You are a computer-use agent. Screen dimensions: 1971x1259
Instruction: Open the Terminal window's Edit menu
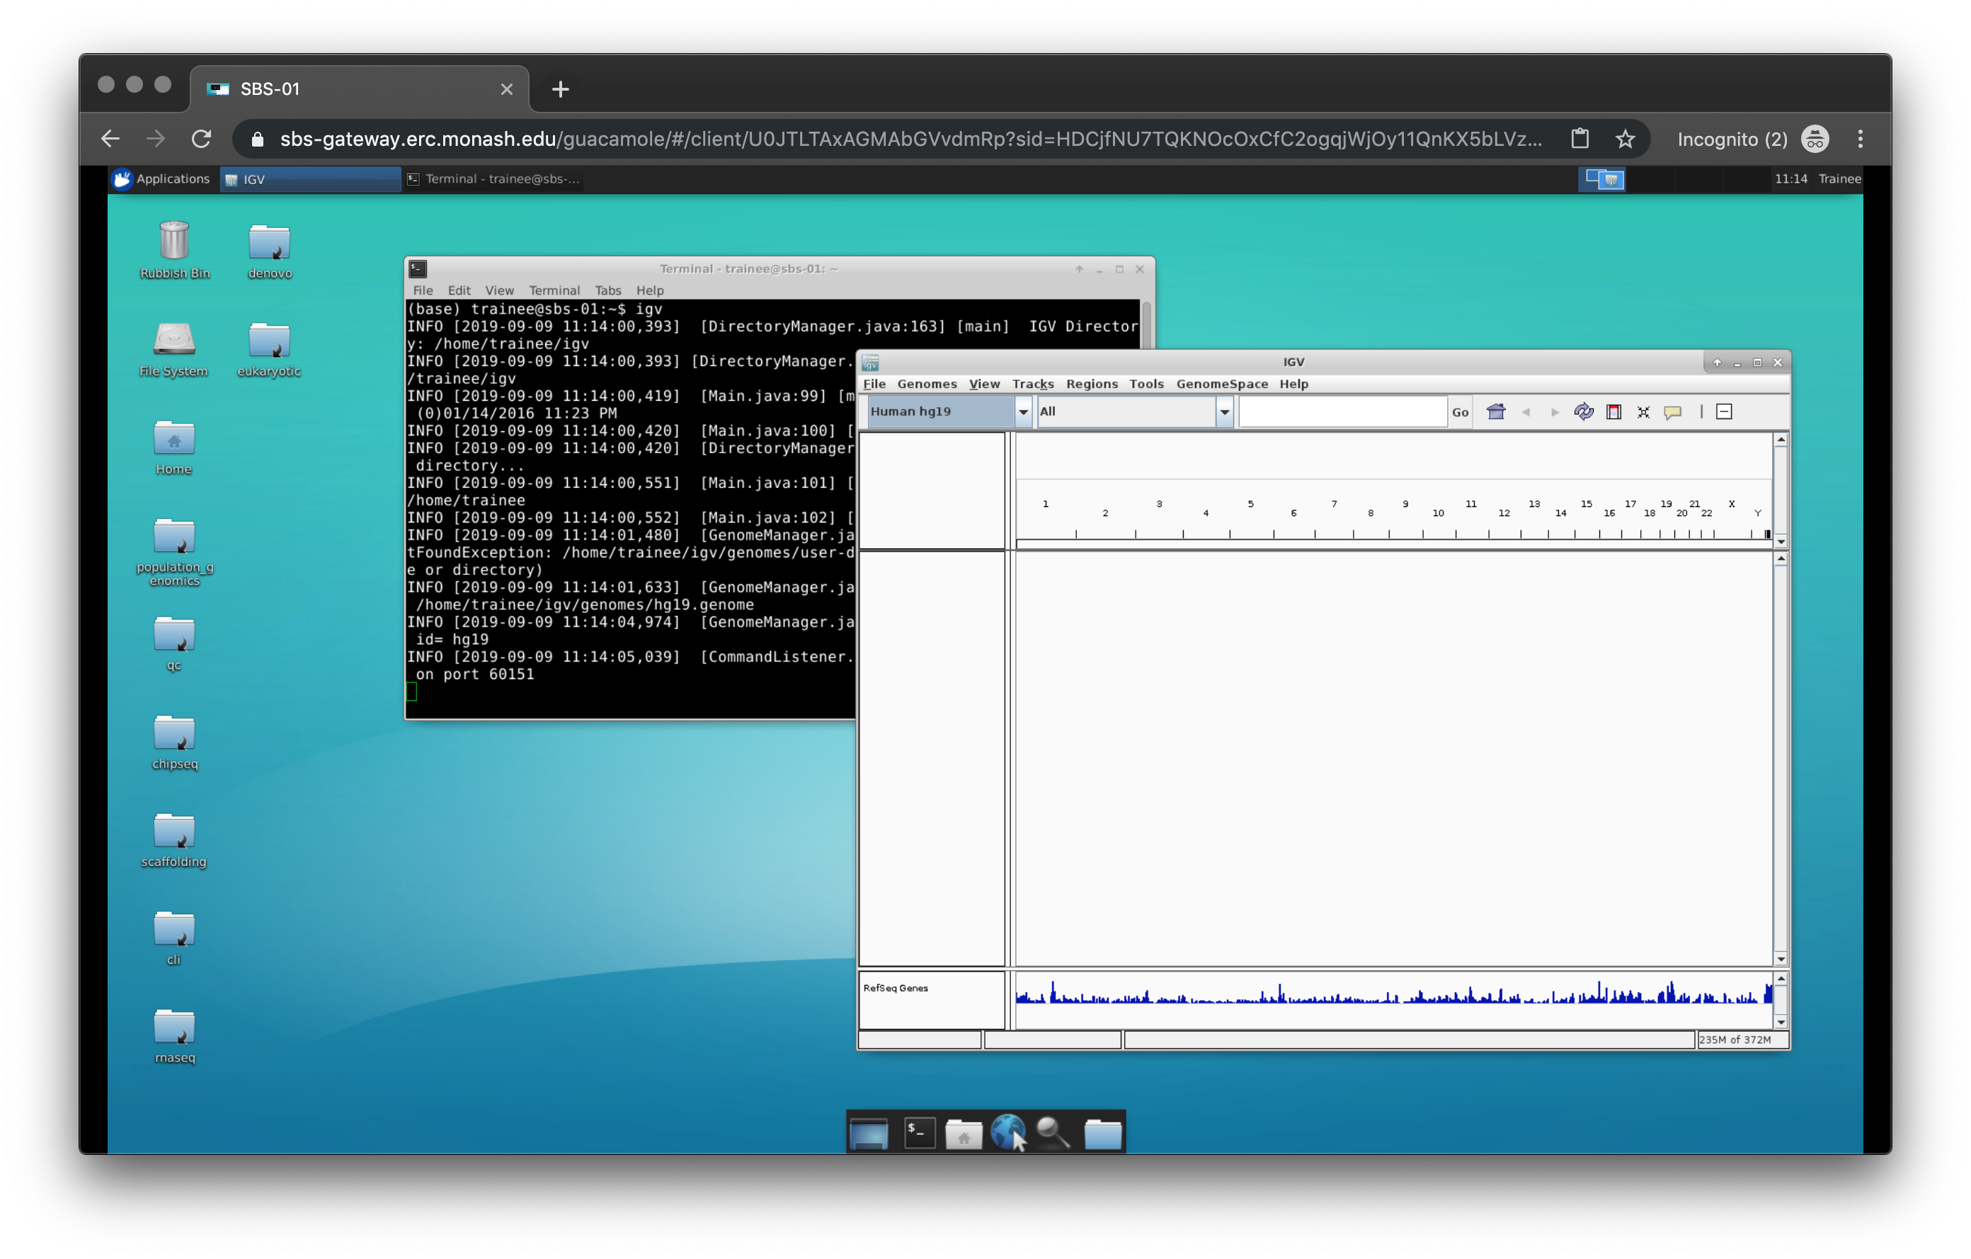click(x=459, y=290)
